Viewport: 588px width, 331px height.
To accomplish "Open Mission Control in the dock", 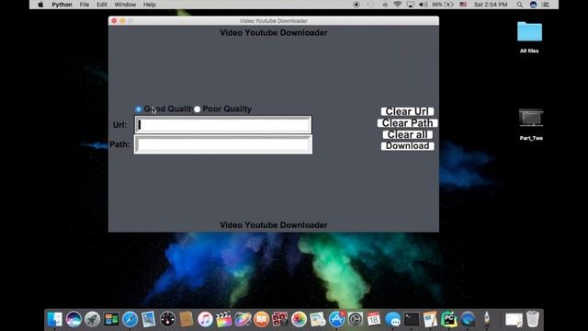I will point(111,319).
